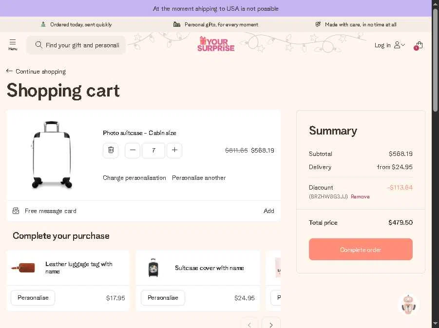Click 'Personal gifts, for every moment' text
Viewport: 439px width, 328px height.
click(x=222, y=25)
